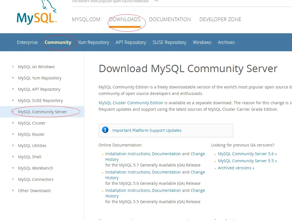The height and width of the screenshot is (220, 292).
Task: Open MySQL APT Repository sidebar link
Action: coord(39,89)
